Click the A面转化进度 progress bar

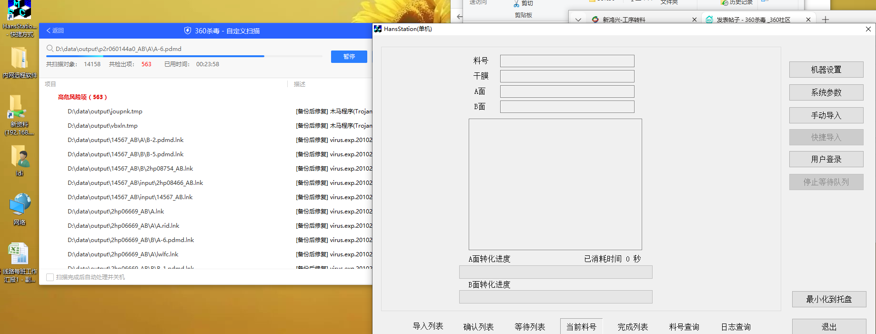[555, 272]
